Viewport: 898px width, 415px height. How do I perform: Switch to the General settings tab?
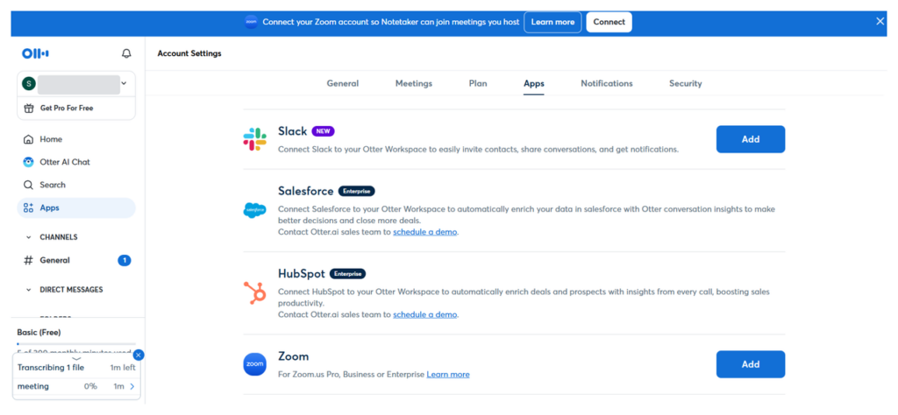pyautogui.click(x=343, y=83)
